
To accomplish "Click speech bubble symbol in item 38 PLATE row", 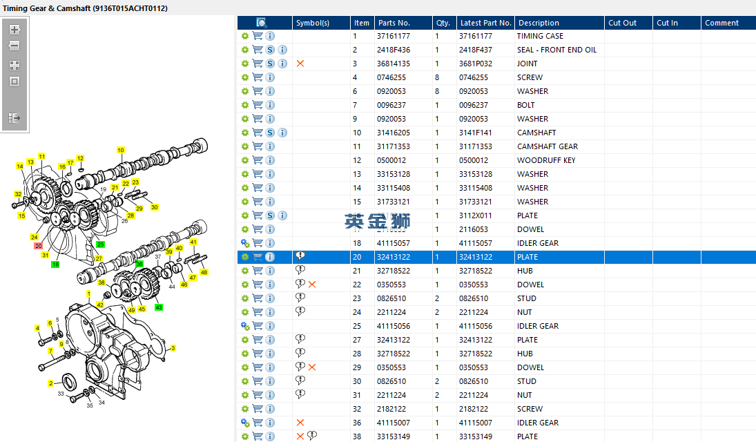I will [x=312, y=435].
